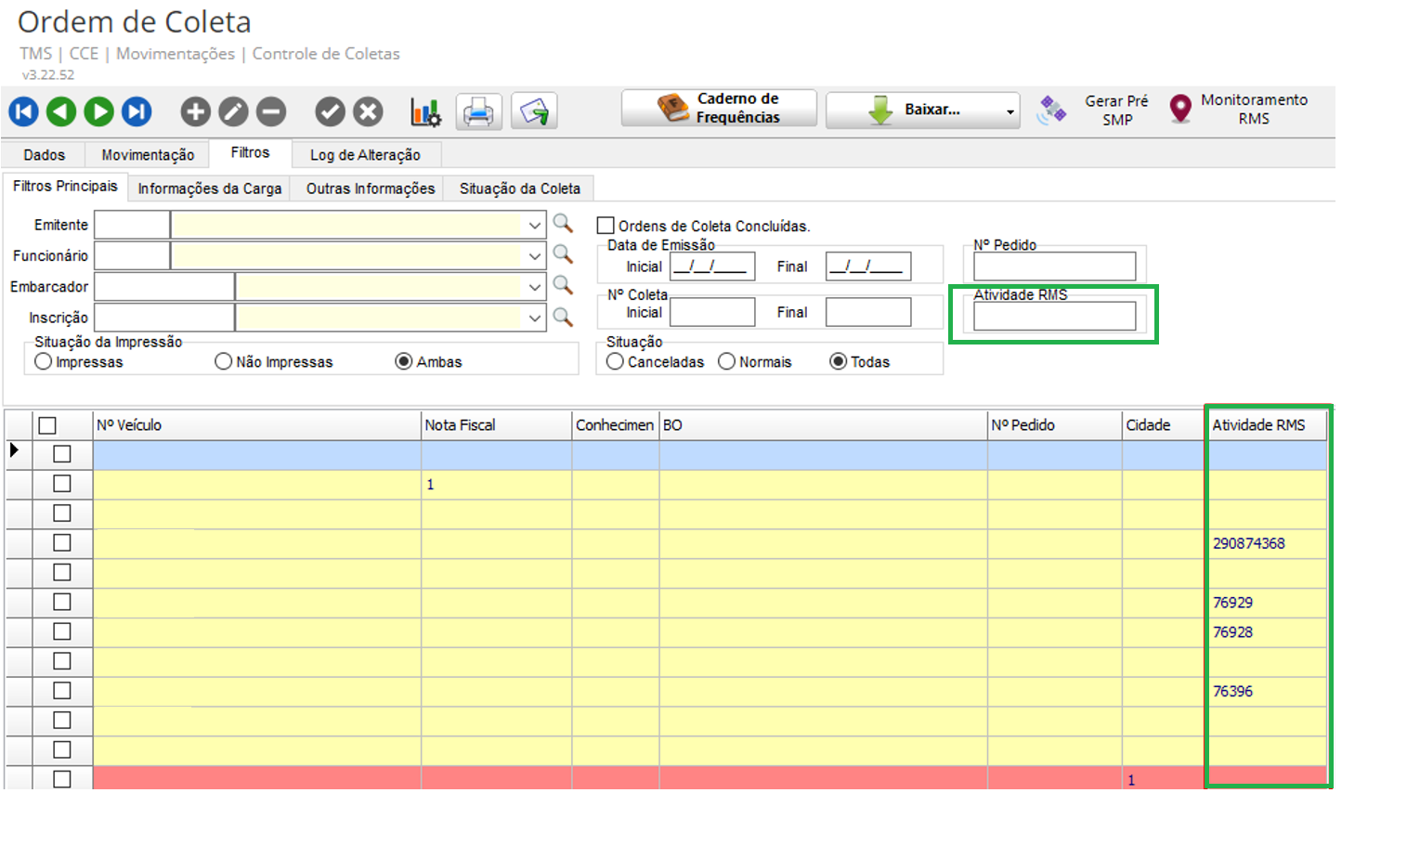Click the Caderno de Frequências button
The width and height of the screenshot is (1420, 858).
pos(719,109)
